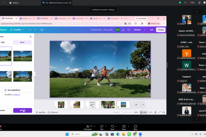Toggle the notes view button beside 44%
The image size is (206, 137).
143,112
